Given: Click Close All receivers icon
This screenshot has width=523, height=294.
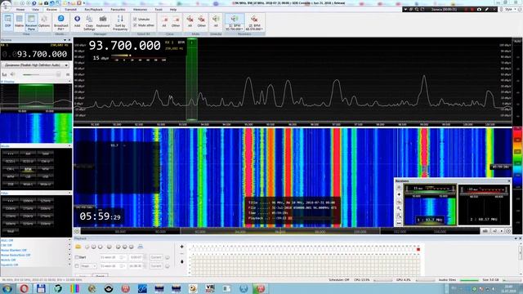Looking at the screenshot, I should [x=164, y=22].
